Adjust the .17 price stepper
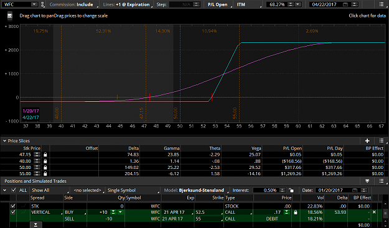Viewport: 389px width, 228px height. coord(286,212)
